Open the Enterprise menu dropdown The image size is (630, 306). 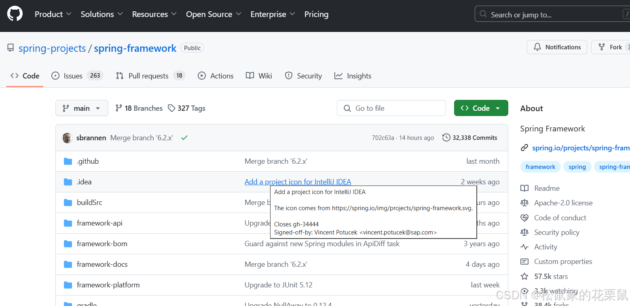(273, 14)
